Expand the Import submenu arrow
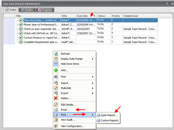The image size is (174, 130). 93,83
